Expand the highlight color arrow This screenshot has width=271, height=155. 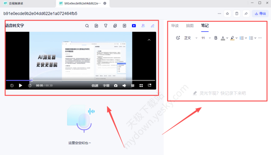[237, 38]
